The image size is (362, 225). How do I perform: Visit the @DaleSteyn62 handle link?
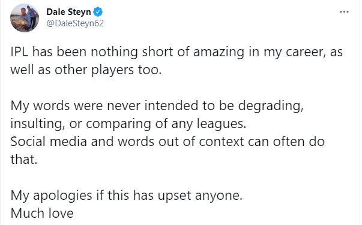click(x=75, y=23)
